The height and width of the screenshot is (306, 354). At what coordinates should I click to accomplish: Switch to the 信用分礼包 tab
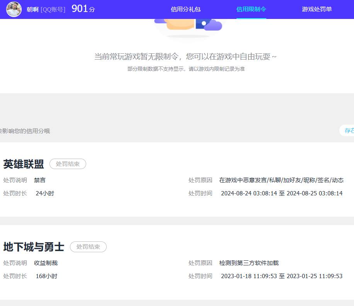click(186, 9)
